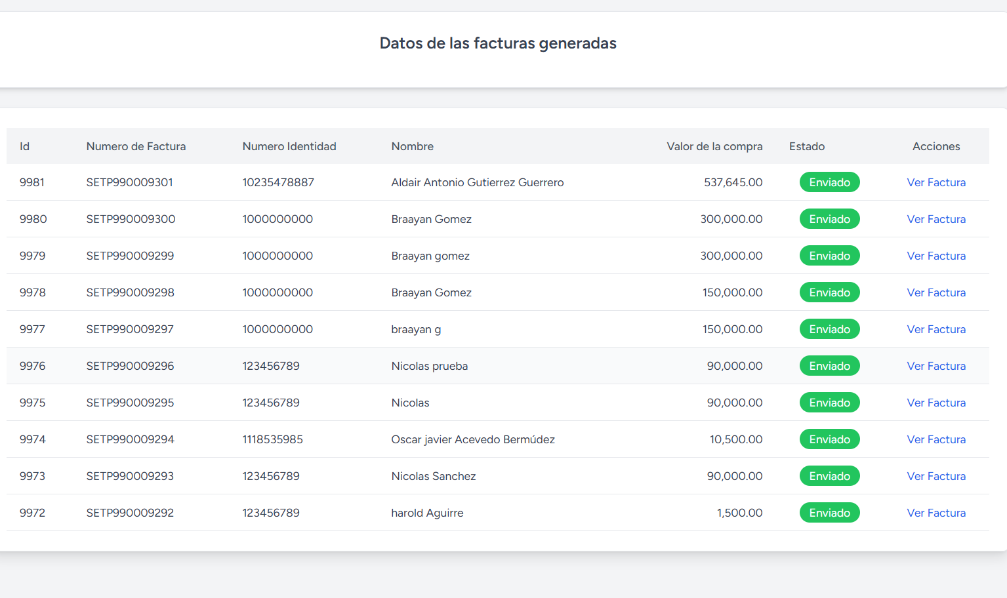1007x598 pixels.
Task: Click the Numero Identidad column header
Action: tap(289, 146)
